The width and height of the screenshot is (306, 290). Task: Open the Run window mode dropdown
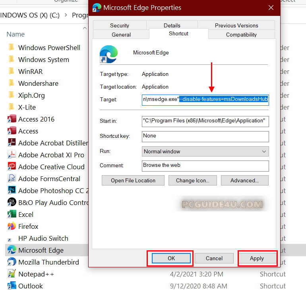pyautogui.click(x=205, y=151)
